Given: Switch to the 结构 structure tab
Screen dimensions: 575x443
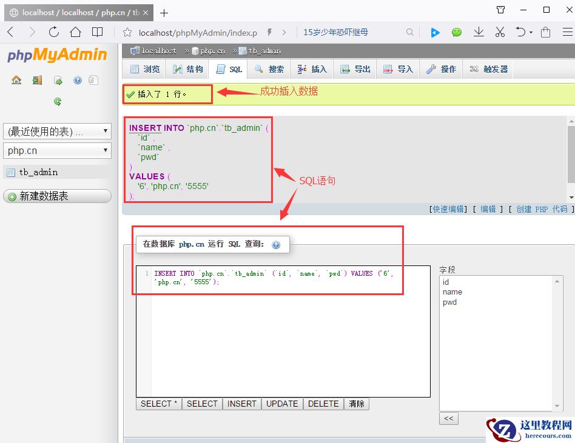Looking at the screenshot, I should [188, 69].
